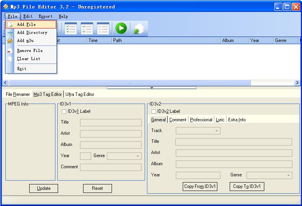Image resolution: width=302 pixels, height=206 pixels.
Task: Click the file list horizontal scrollbar
Action: pos(129,83)
